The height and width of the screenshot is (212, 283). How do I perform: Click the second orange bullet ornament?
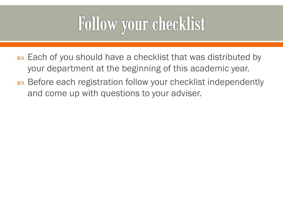pos(20,83)
